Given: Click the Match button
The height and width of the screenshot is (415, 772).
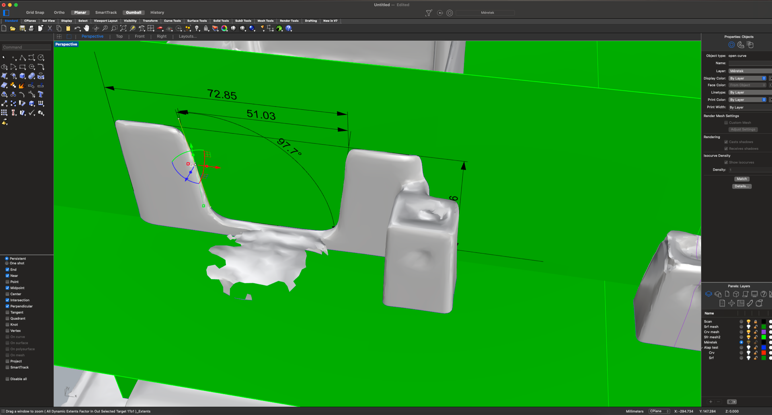Looking at the screenshot, I should (741, 179).
